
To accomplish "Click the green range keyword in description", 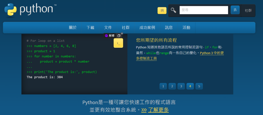I will (164, 53).
